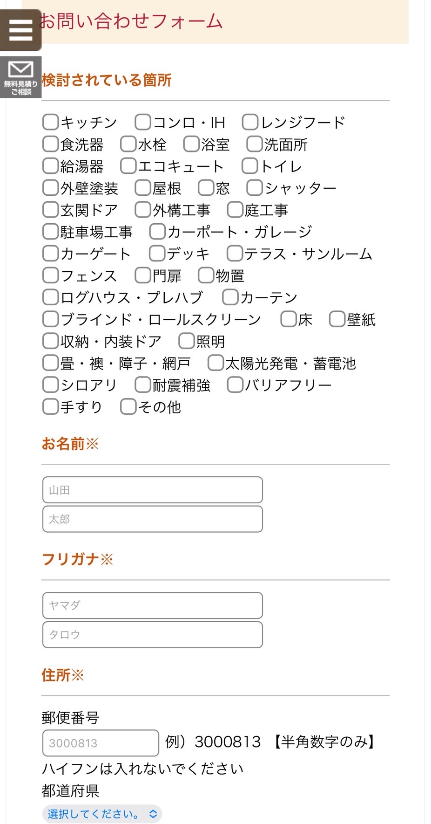Image resolution: width=431 pixels, height=824 pixels.
Task: Select the トイレ option
Action: click(249, 166)
